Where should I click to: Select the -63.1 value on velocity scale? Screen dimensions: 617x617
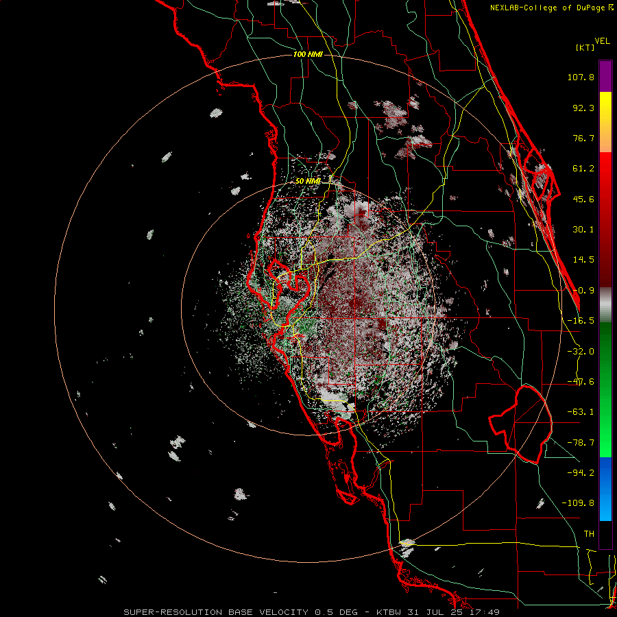[581, 412]
